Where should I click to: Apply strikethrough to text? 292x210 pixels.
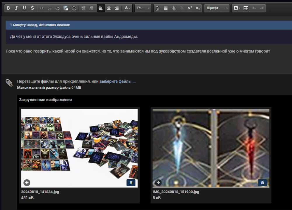click(32, 8)
